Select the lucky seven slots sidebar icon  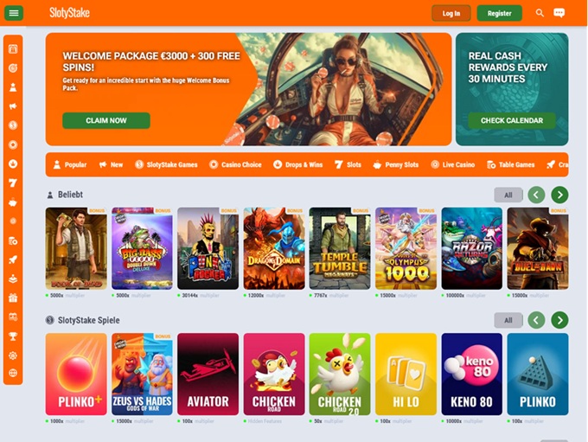click(x=13, y=183)
